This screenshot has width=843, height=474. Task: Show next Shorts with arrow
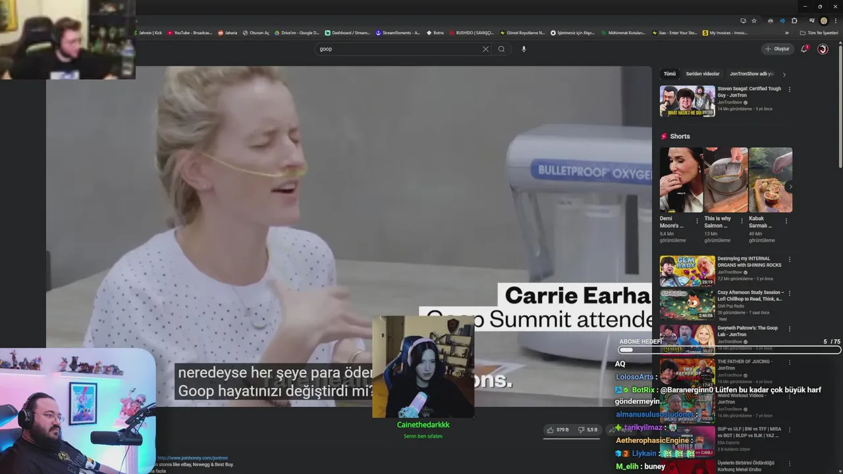click(790, 186)
